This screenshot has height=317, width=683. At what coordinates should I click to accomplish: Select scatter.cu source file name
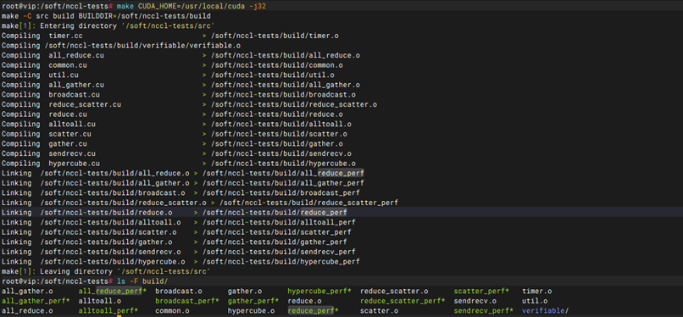pyautogui.click(x=70, y=134)
